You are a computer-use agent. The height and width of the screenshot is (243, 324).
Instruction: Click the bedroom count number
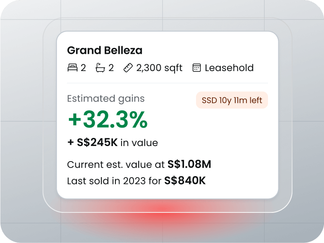83,68
